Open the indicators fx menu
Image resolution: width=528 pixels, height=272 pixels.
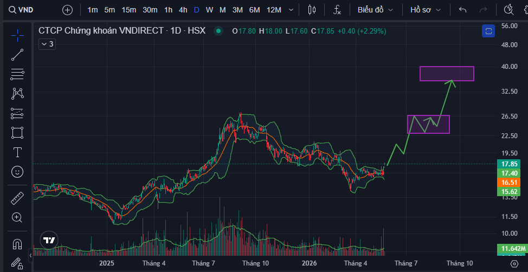[337, 10]
